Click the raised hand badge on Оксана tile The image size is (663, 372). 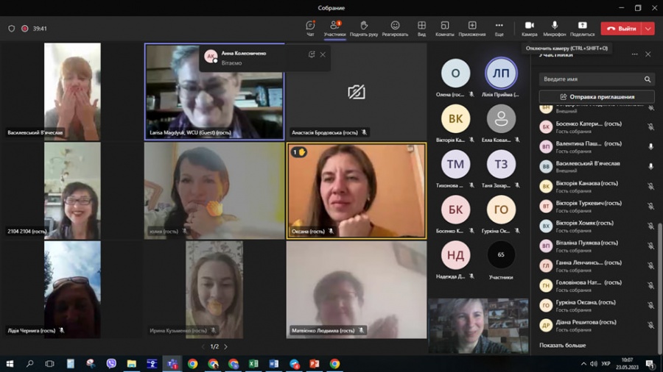coord(299,152)
